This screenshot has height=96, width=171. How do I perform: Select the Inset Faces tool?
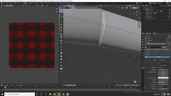click(x=61, y=41)
